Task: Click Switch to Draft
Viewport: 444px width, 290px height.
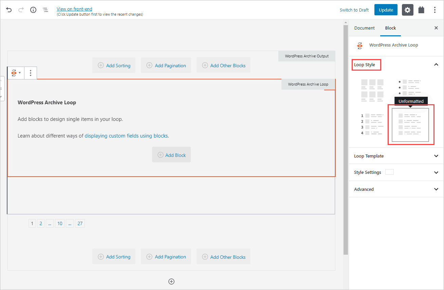Action: point(354,10)
